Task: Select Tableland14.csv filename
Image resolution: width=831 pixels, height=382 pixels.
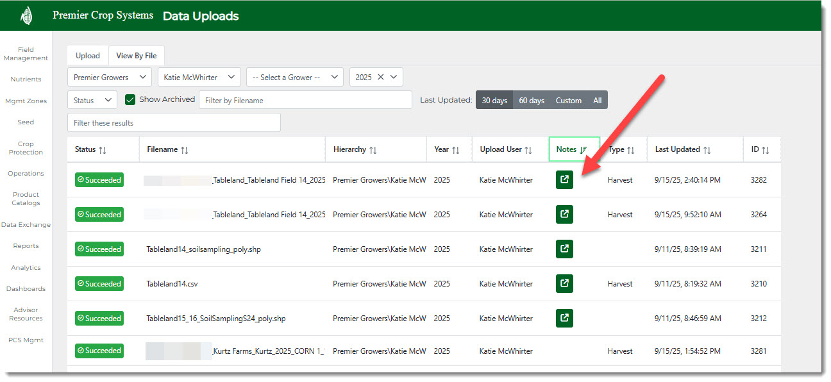Action: (172, 284)
